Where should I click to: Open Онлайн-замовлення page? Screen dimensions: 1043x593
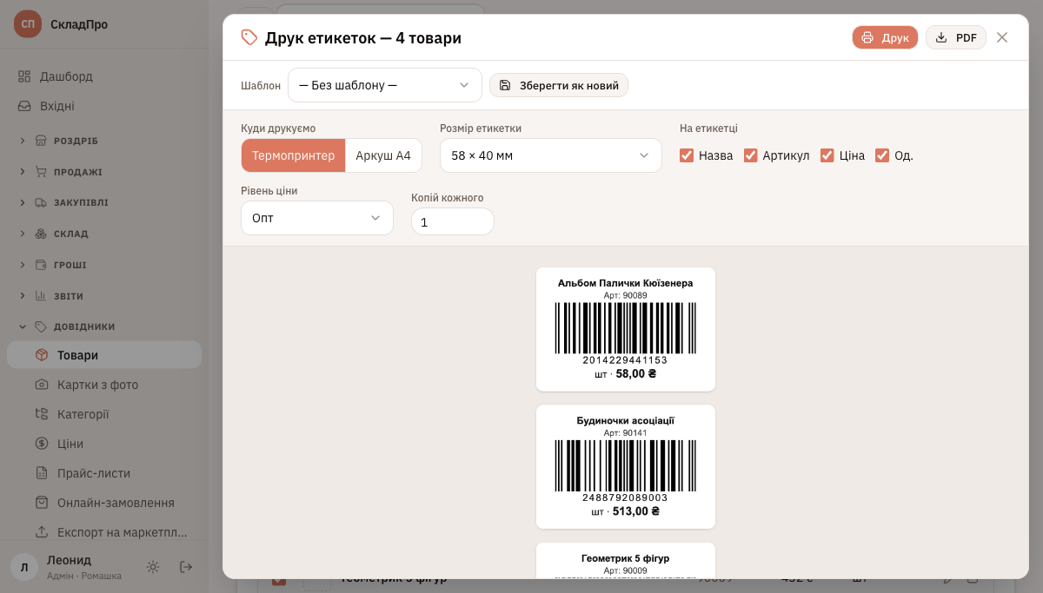tap(104, 503)
